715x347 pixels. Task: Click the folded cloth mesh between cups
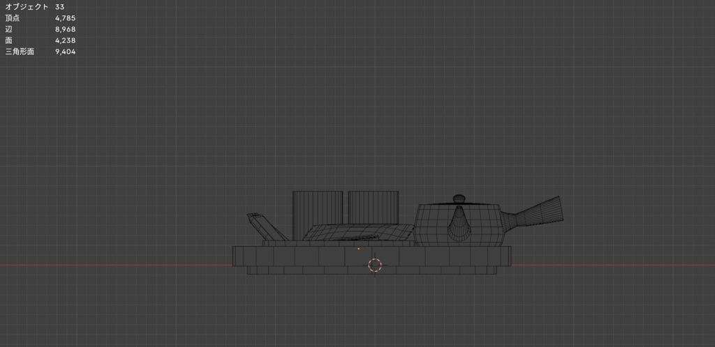point(358,232)
